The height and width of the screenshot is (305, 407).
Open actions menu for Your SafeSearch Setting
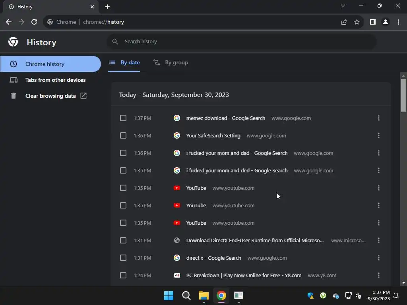tap(379, 135)
